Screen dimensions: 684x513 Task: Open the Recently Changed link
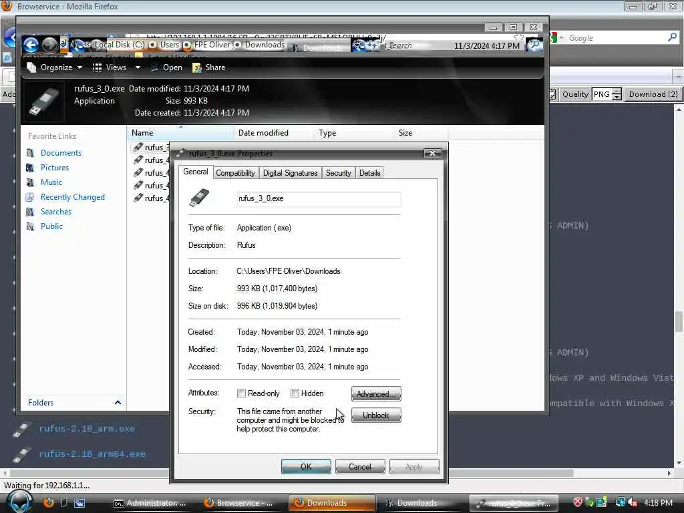click(x=72, y=197)
